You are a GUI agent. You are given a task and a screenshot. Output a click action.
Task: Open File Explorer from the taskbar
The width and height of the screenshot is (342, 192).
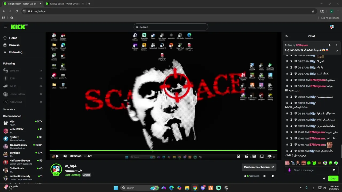click(187, 188)
